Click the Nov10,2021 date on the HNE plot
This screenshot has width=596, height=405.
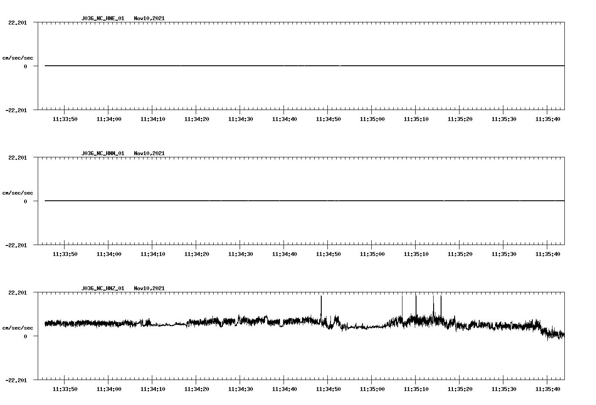(149, 18)
